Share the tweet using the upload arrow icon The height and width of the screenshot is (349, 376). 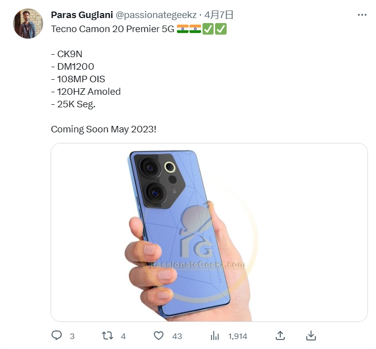tap(280, 335)
